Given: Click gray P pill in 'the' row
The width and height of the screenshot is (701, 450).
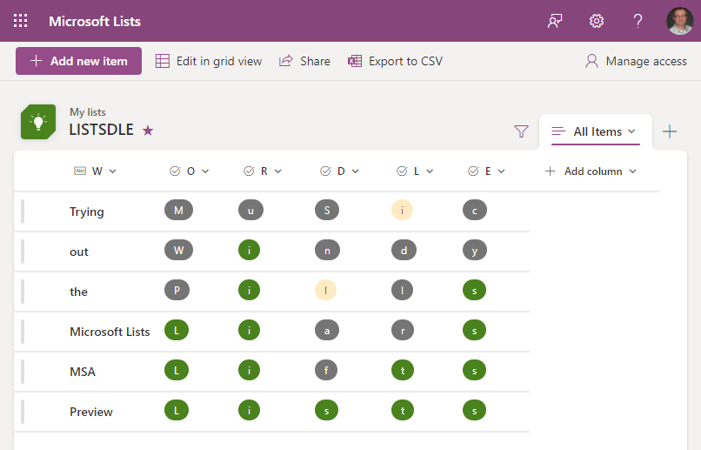Looking at the screenshot, I should [x=177, y=290].
